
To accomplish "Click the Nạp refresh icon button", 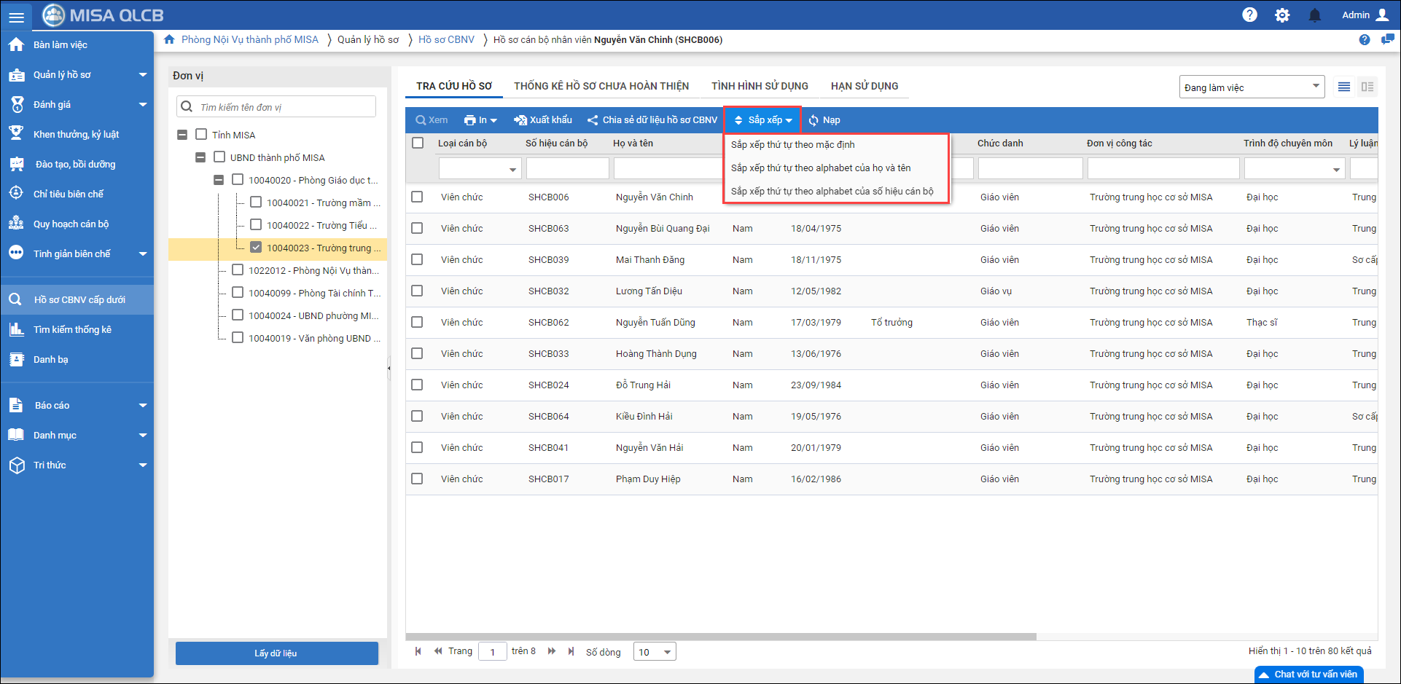I will point(824,120).
